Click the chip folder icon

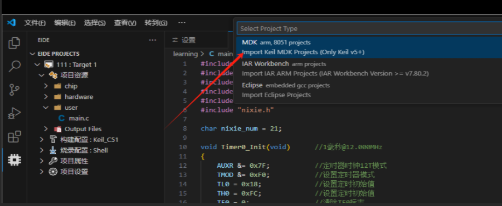point(57,86)
